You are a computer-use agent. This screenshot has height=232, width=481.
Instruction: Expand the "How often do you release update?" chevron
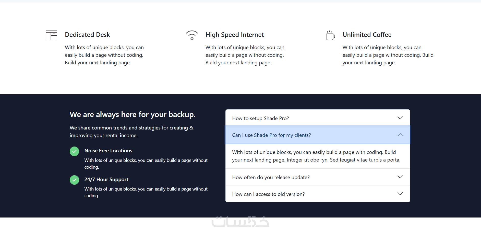(400, 177)
